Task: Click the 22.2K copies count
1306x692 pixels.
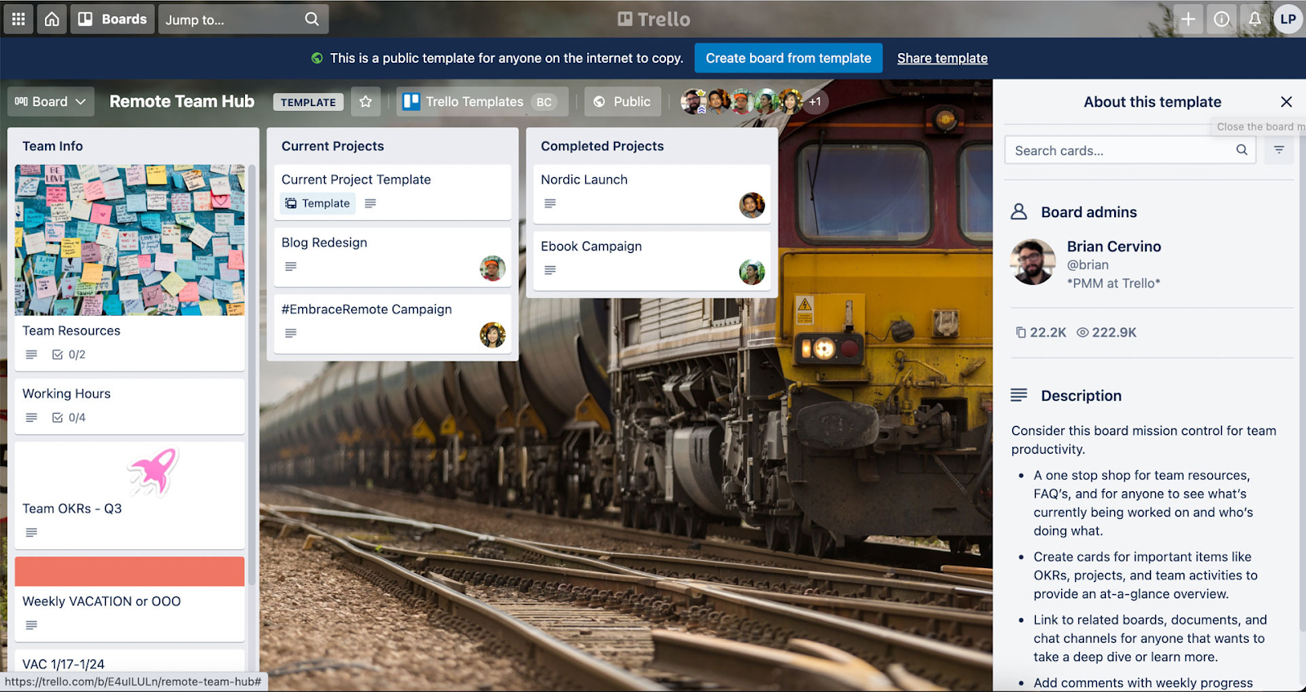Action: tap(1042, 332)
